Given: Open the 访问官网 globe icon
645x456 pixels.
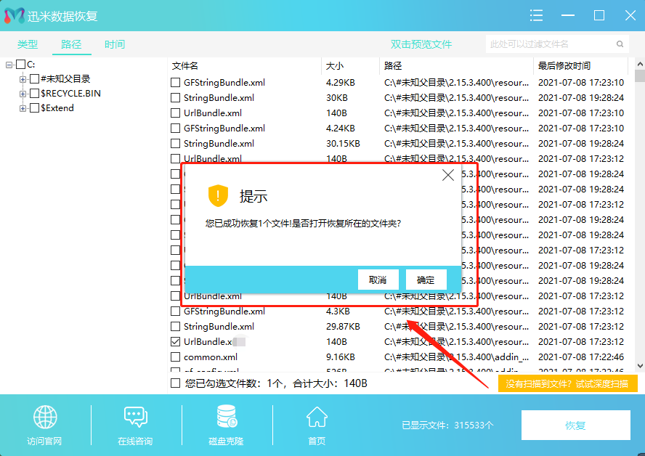Looking at the screenshot, I should (44, 419).
